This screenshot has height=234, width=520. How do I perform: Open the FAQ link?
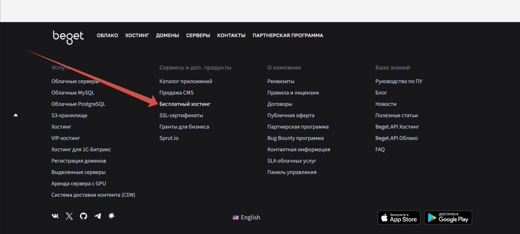click(x=380, y=149)
